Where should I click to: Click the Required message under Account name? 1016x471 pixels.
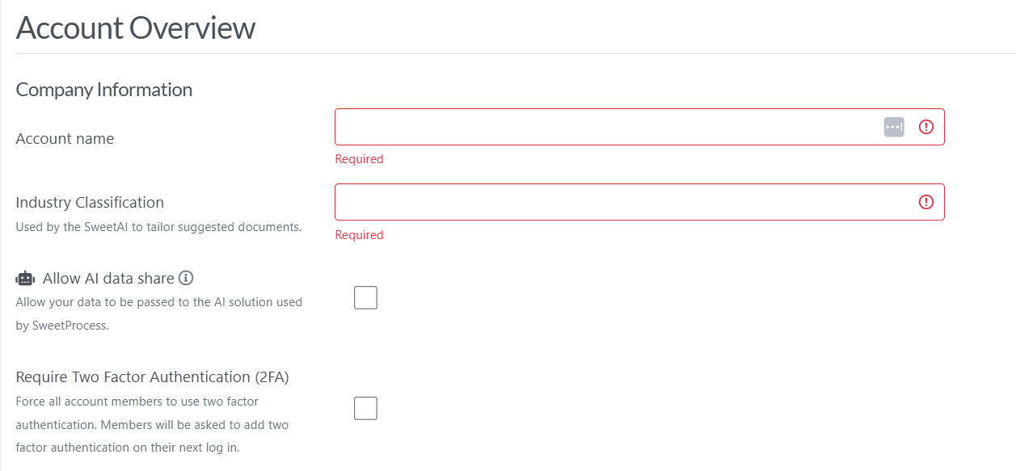pyautogui.click(x=359, y=159)
